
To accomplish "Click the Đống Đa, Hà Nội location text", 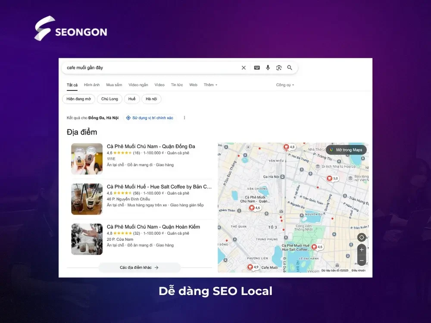I will pos(103,118).
